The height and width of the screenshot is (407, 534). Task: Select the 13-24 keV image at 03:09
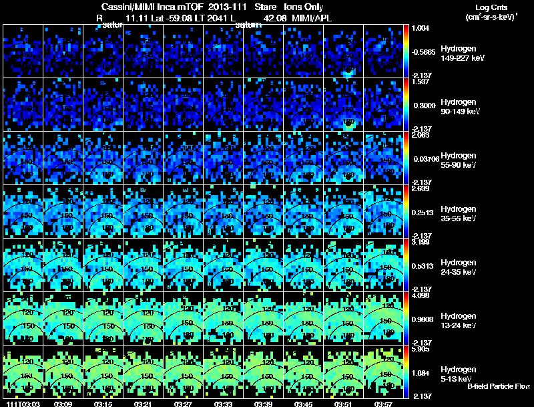point(63,319)
